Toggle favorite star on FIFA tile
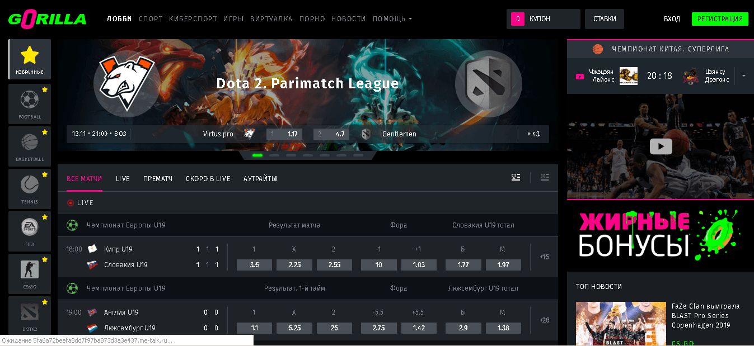The image size is (754, 346). [x=45, y=216]
